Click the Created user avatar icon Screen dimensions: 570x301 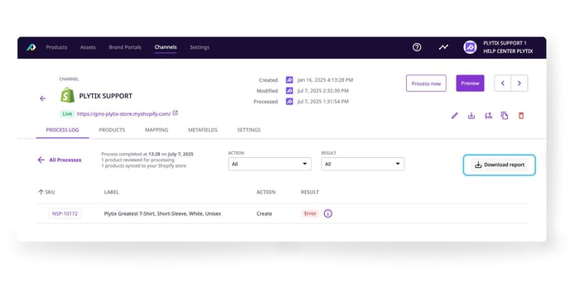(x=289, y=79)
